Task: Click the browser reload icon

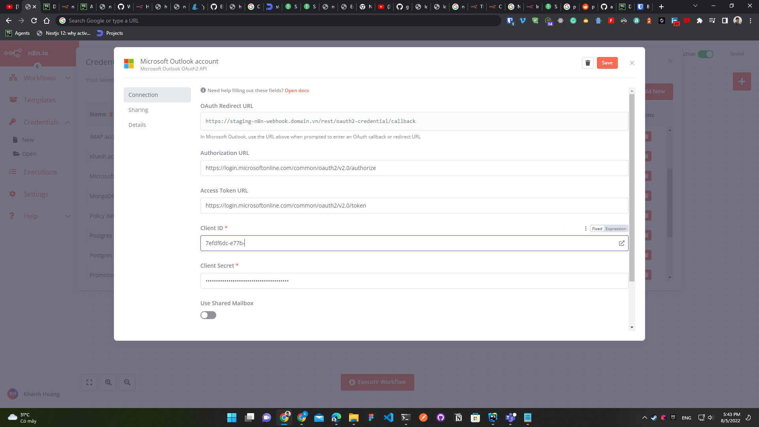Action: (34, 21)
